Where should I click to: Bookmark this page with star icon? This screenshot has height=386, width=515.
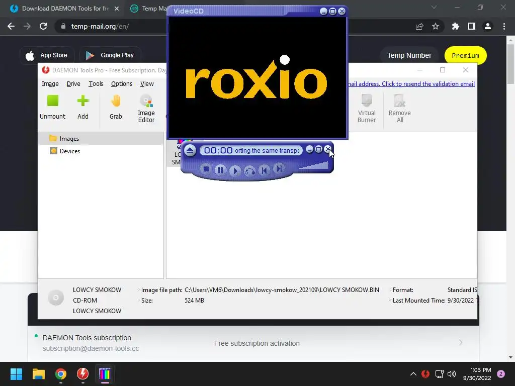(436, 26)
